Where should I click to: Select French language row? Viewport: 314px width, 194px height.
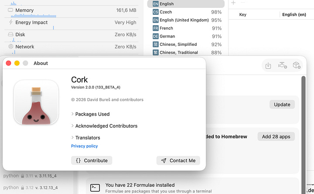tap(186, 28)
